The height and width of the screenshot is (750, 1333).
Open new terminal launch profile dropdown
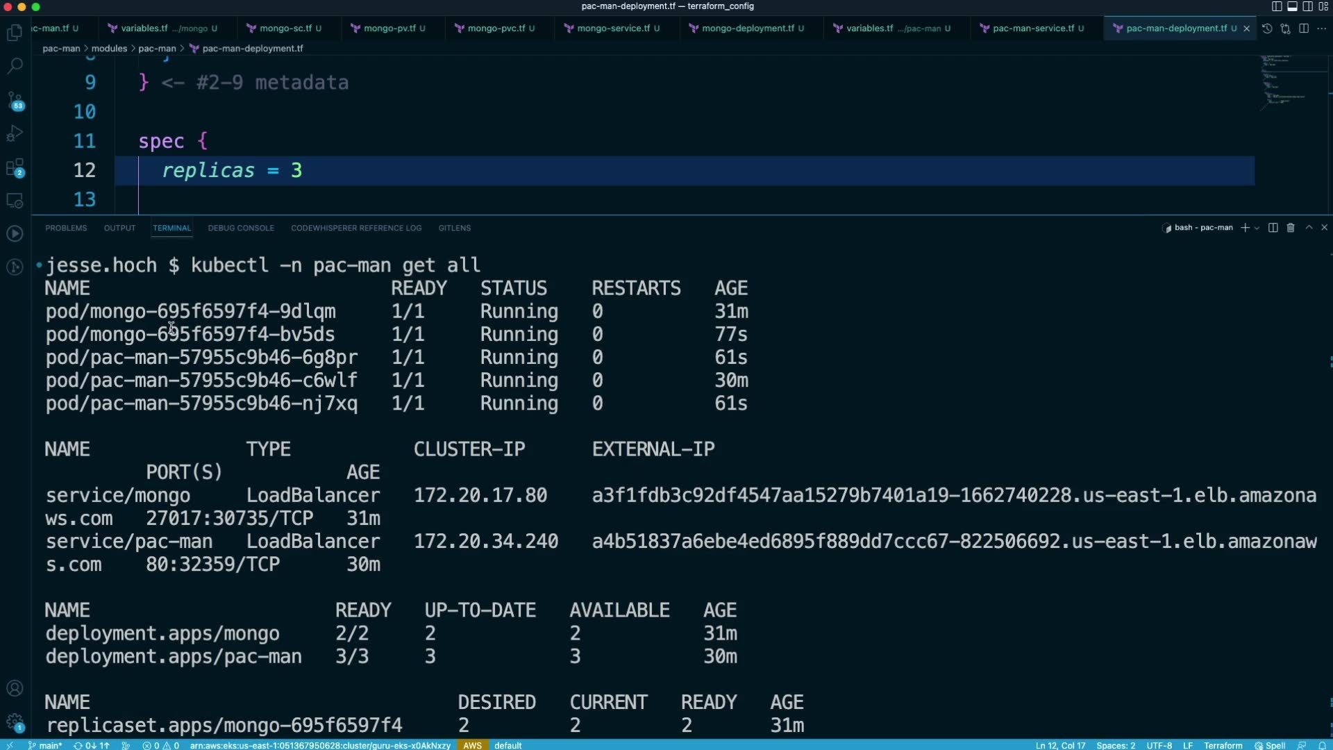tap(1257, 228)
